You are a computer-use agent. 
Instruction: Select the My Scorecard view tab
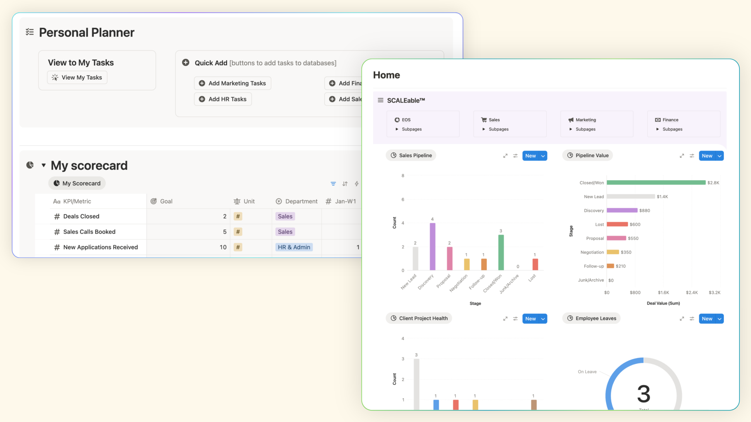[x=77, y=183]
